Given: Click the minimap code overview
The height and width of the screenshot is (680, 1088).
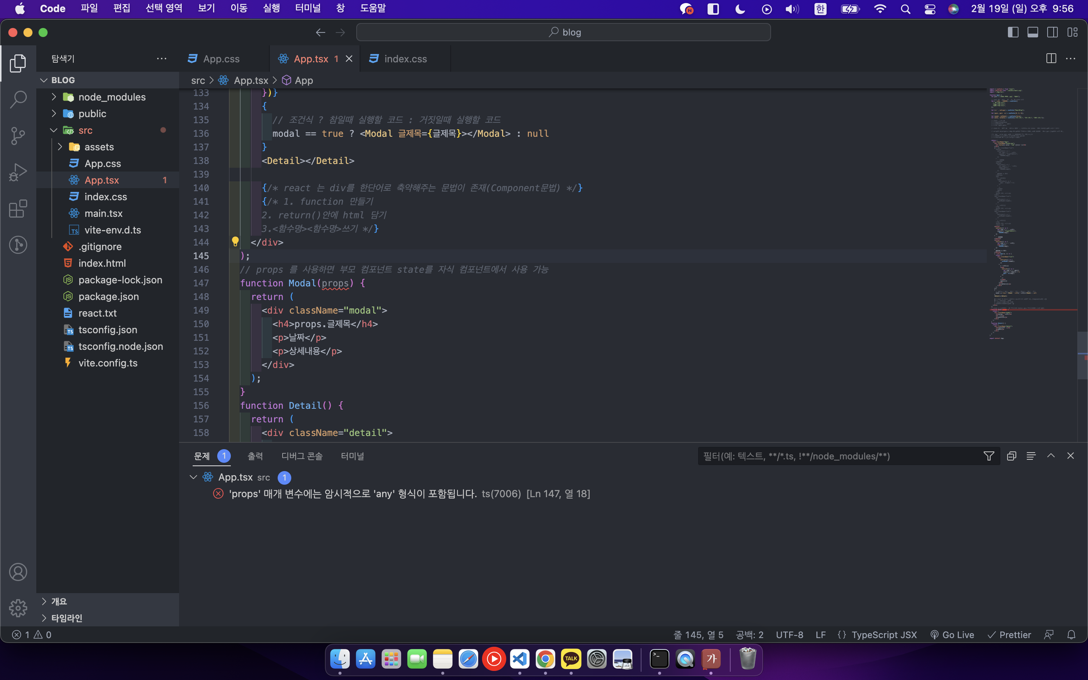Looking at the screenshot, I should [1032, 213].
